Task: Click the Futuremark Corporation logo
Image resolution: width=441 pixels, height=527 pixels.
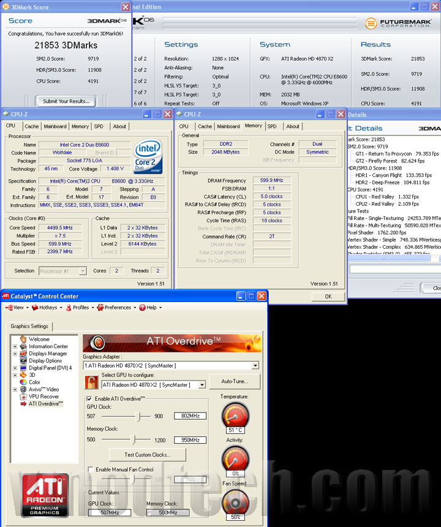Action: tap(398, 23)
